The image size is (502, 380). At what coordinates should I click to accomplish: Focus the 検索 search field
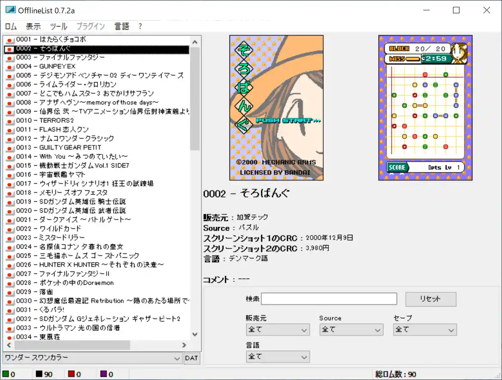[329, 299]
